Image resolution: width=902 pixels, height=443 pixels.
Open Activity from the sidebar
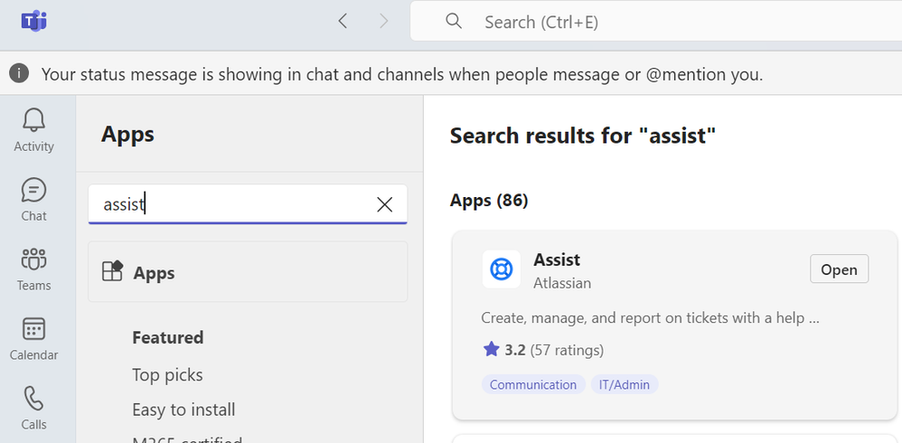34,130
